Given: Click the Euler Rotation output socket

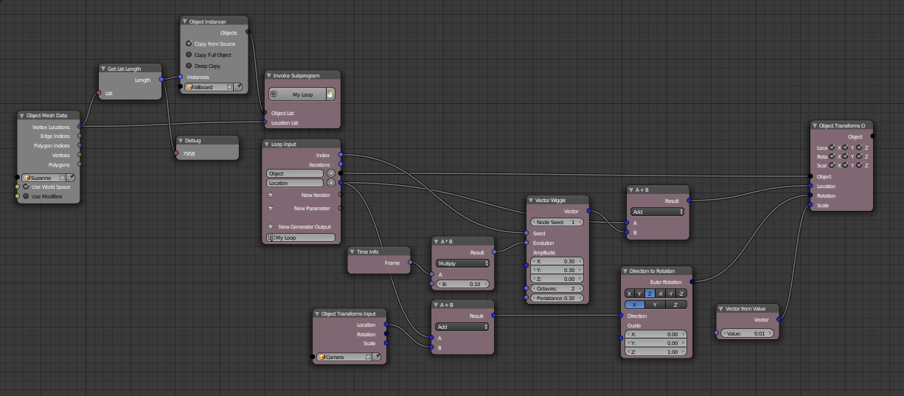Looking at the screenshot, I should tap(692, 282).
